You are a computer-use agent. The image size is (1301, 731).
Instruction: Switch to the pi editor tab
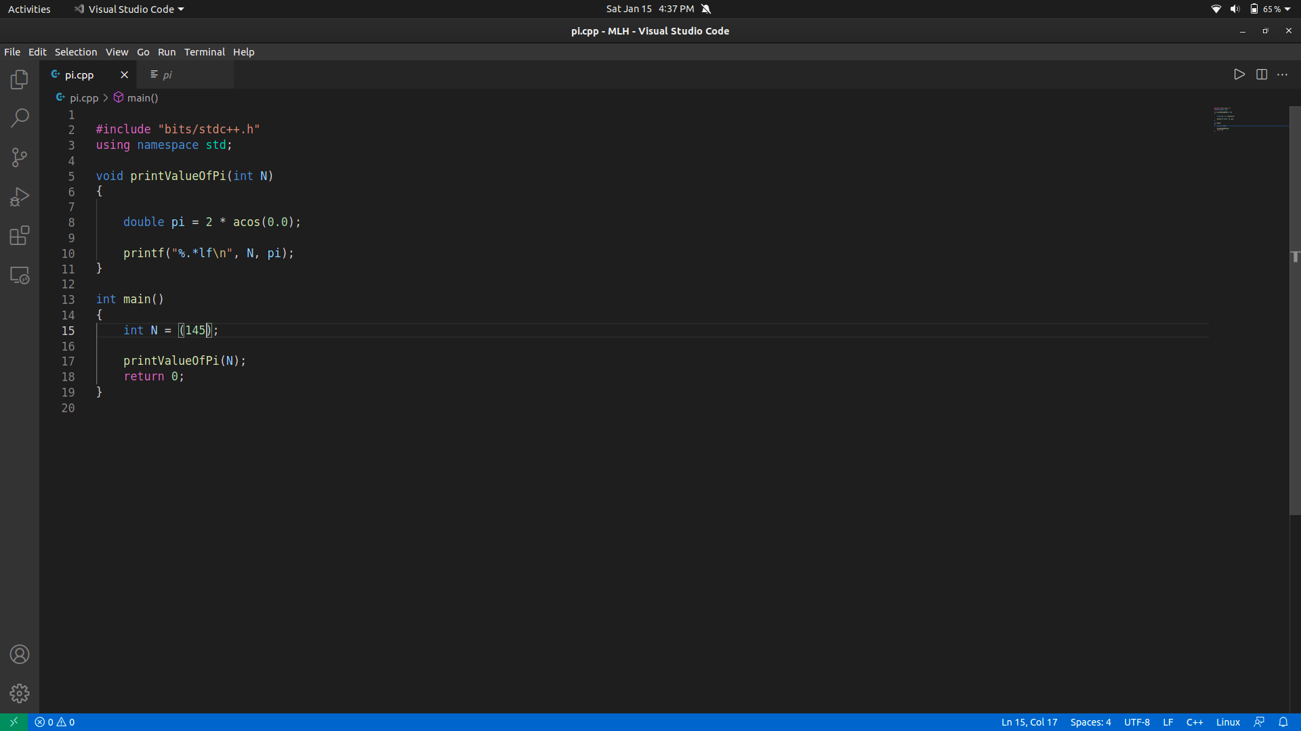[167, 75]
